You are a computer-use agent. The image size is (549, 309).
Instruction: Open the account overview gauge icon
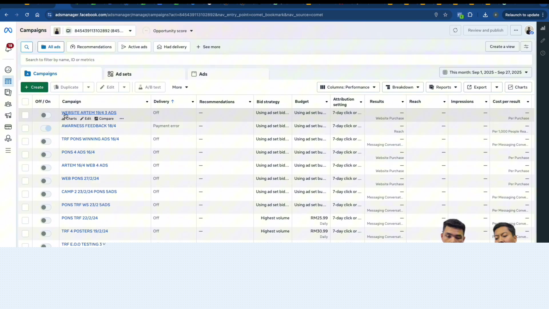[8, 70]
